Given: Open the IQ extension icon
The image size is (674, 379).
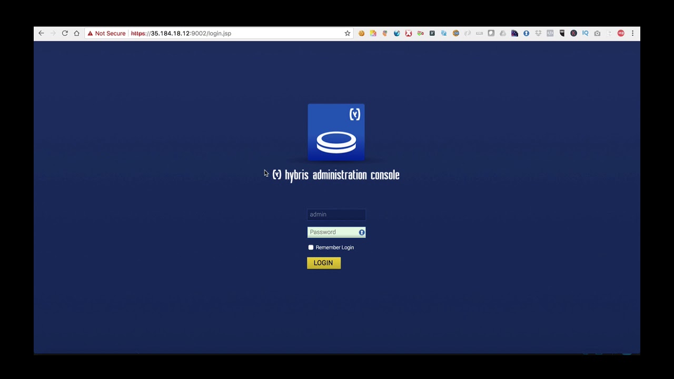Looking at the screenshot, I should pos(585,33).
